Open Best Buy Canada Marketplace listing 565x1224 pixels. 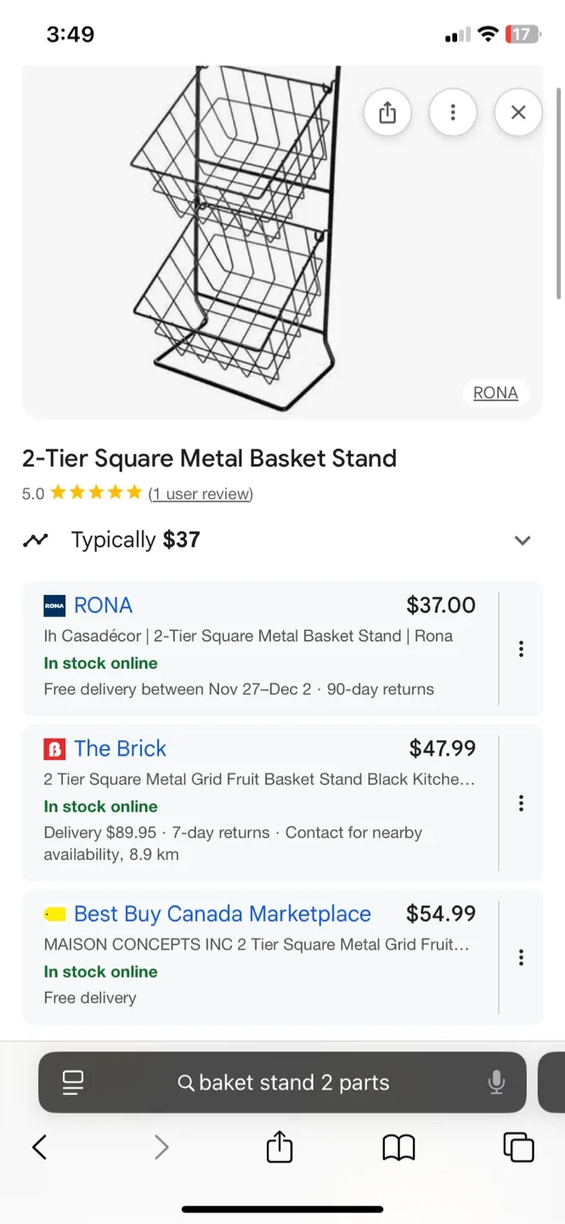click(221, 914)
